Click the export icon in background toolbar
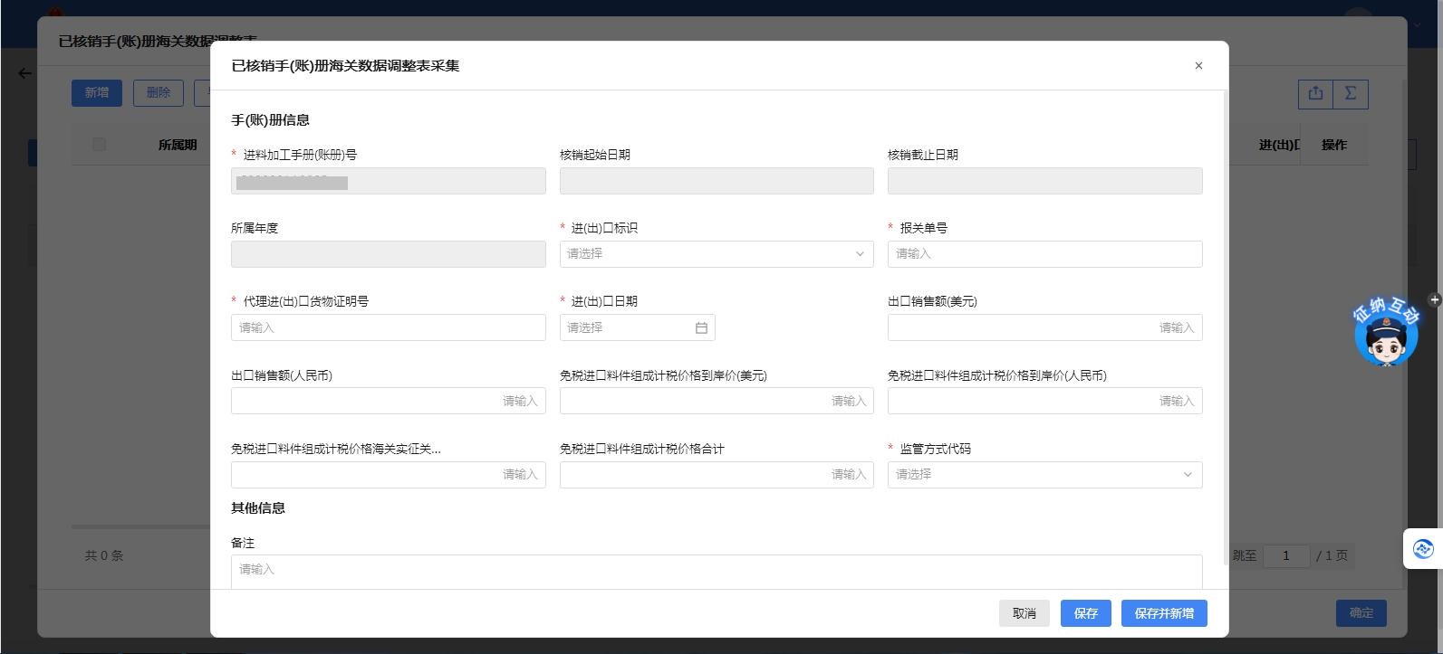Screen dimensions: 1443x654 tap(1315, 93)
